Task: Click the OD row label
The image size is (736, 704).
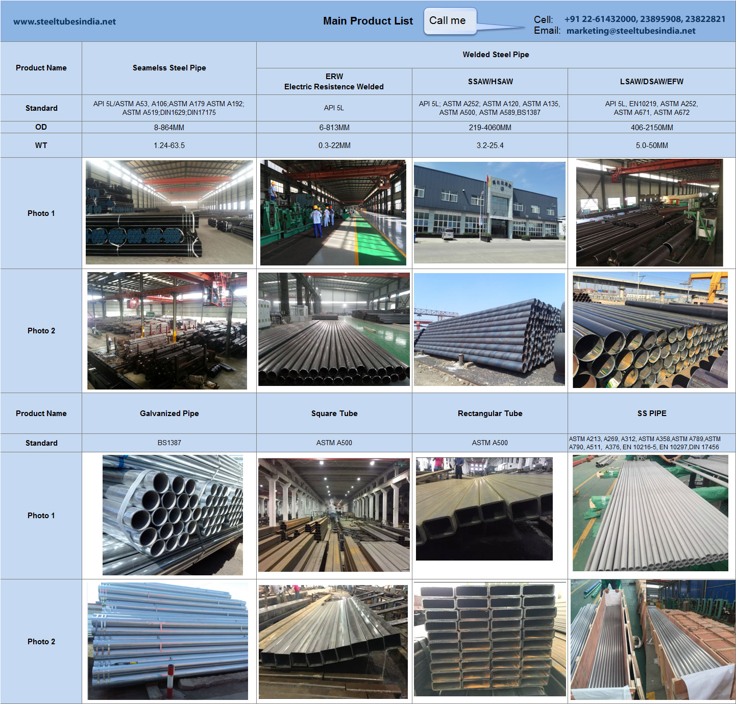Action: 41,127
